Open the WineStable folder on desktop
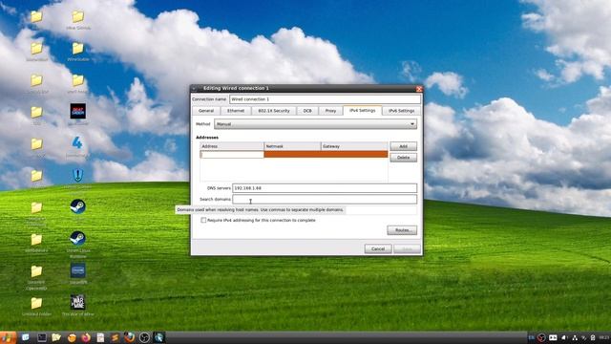This screenshot has width=611, height=344. pyautogui.click(x=77, y=49)
